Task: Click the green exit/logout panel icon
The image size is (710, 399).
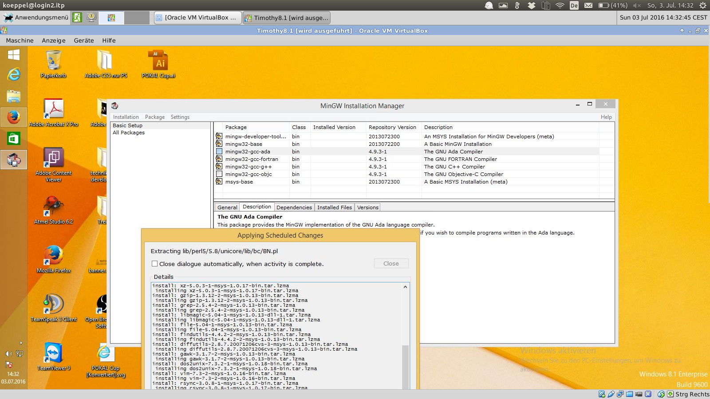Action: [x=77, y=18]
